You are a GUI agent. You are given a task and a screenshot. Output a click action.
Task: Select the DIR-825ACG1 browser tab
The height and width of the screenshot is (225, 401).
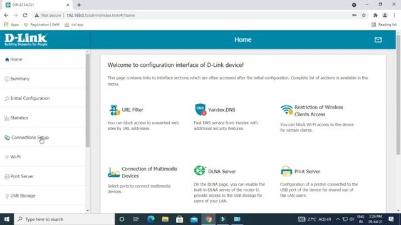[x=38, y=5]
